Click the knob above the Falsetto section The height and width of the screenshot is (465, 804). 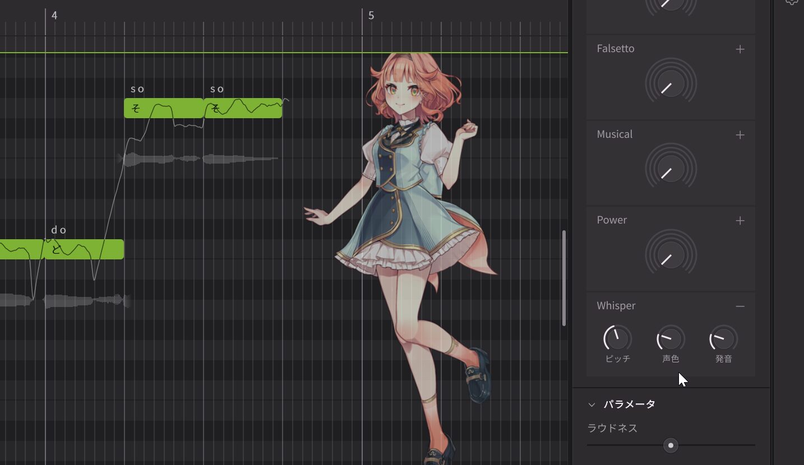671,7
